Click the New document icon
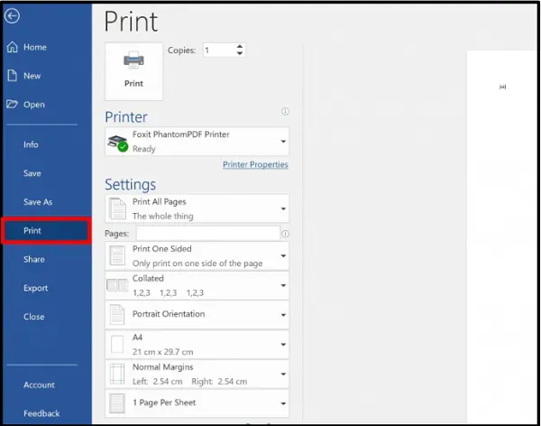 point(13,76)
